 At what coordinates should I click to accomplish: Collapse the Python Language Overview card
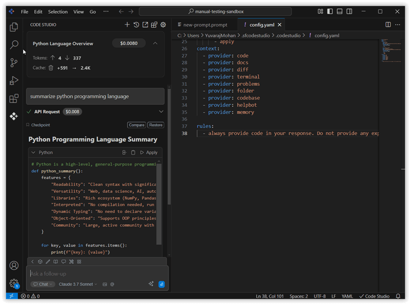pos(155,44)
